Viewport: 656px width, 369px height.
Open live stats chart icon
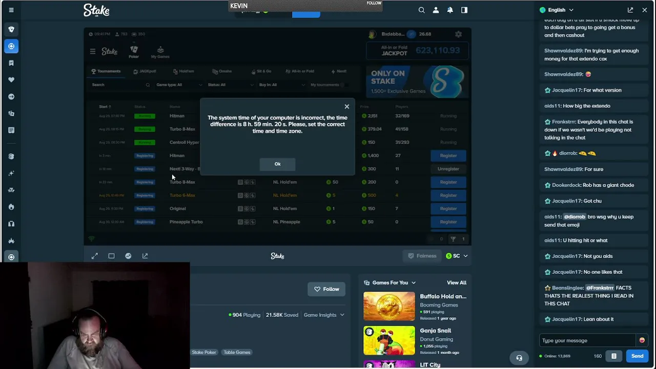coord(128,256)
